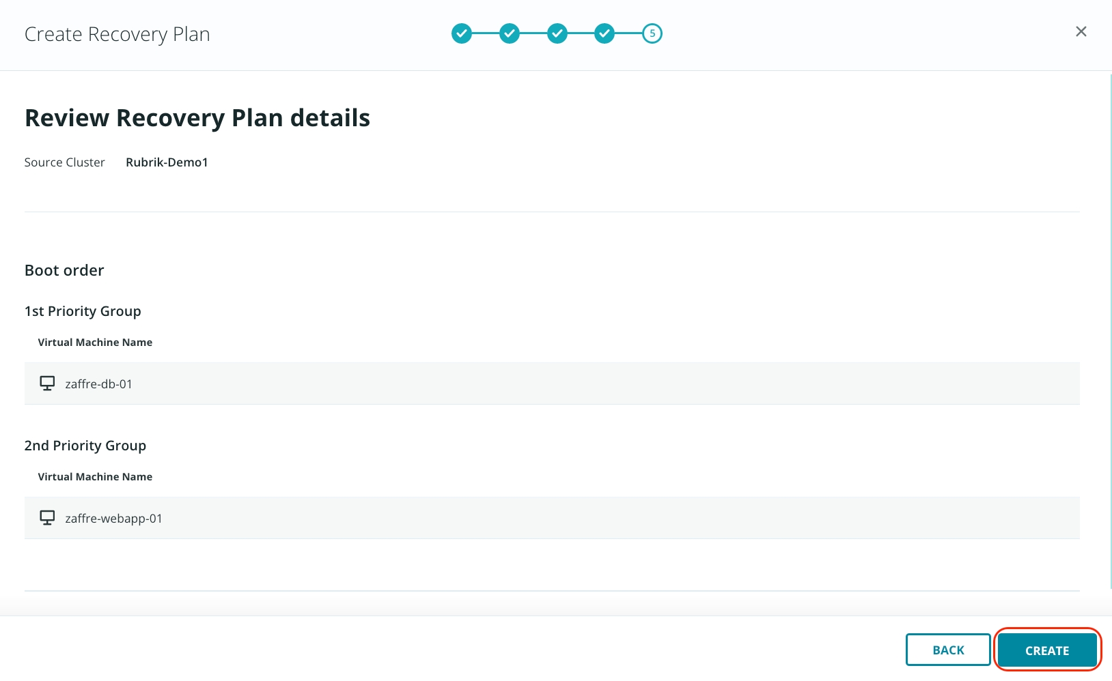
Task: Jump to the second completed wizard step
Action: coord(510,33)
